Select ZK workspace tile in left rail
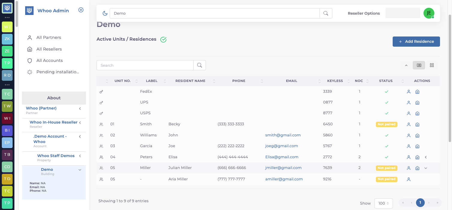Screen dimensions: 452x210 pyautogui.click(x=7, y=39)
